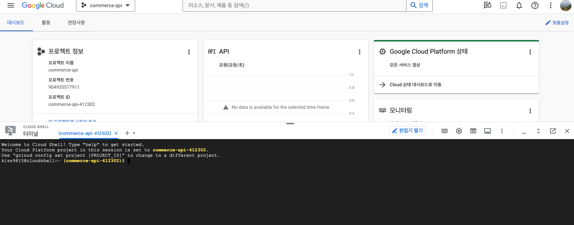Screen dimensions: 574x225
Task: Open the notifications bell
Action: [519, 5]
